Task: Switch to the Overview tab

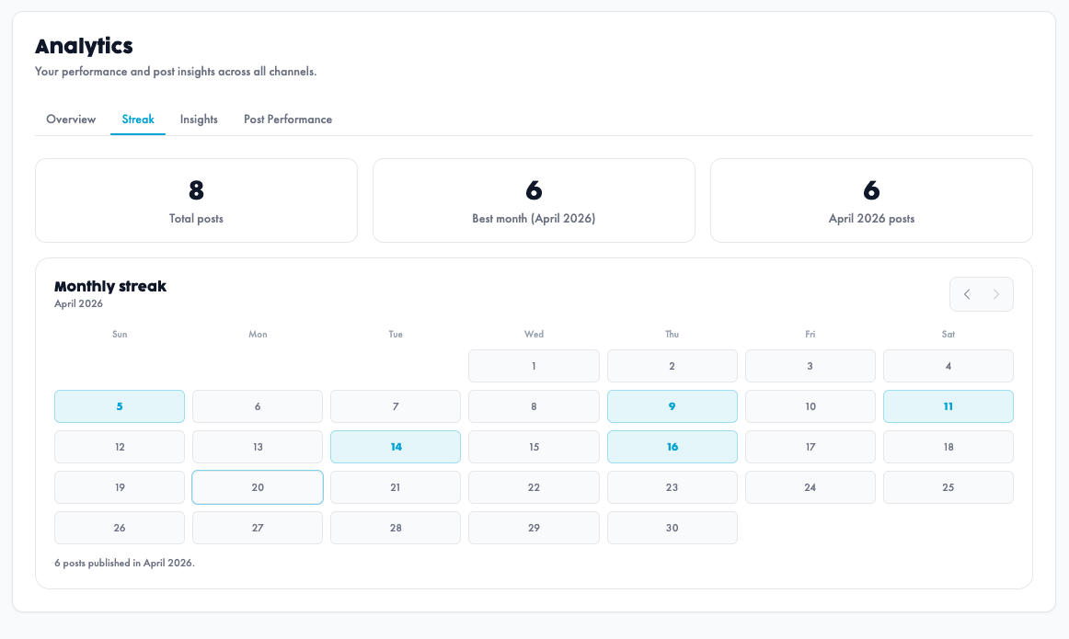Action: (x=71, y=119)
